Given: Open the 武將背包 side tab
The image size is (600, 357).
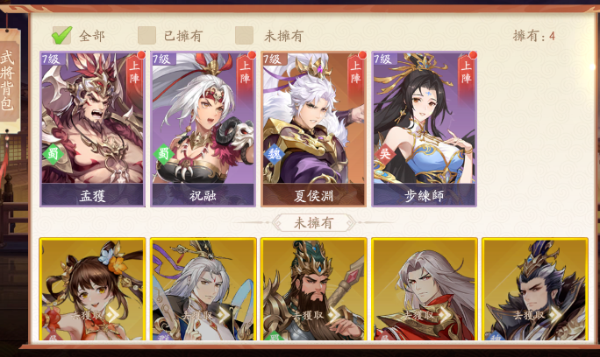Looking at the screenshot, I should (9, 80).
